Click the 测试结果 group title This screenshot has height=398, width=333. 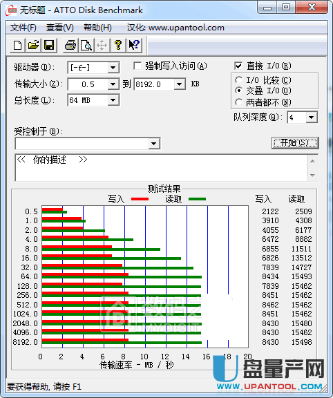pos(164,189)
